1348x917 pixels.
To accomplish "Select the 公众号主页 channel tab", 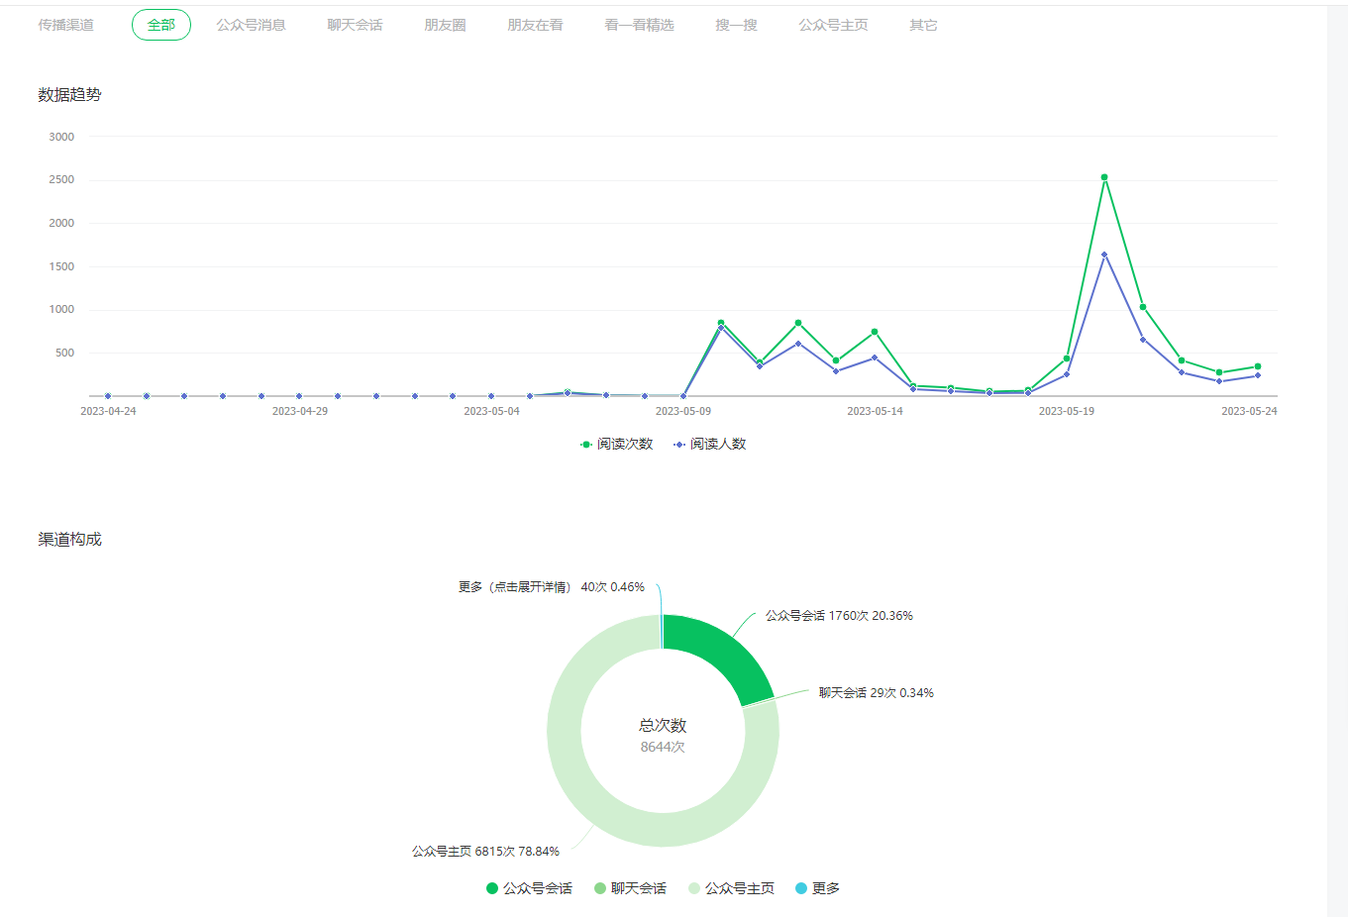I will click(x=833, y=25).
